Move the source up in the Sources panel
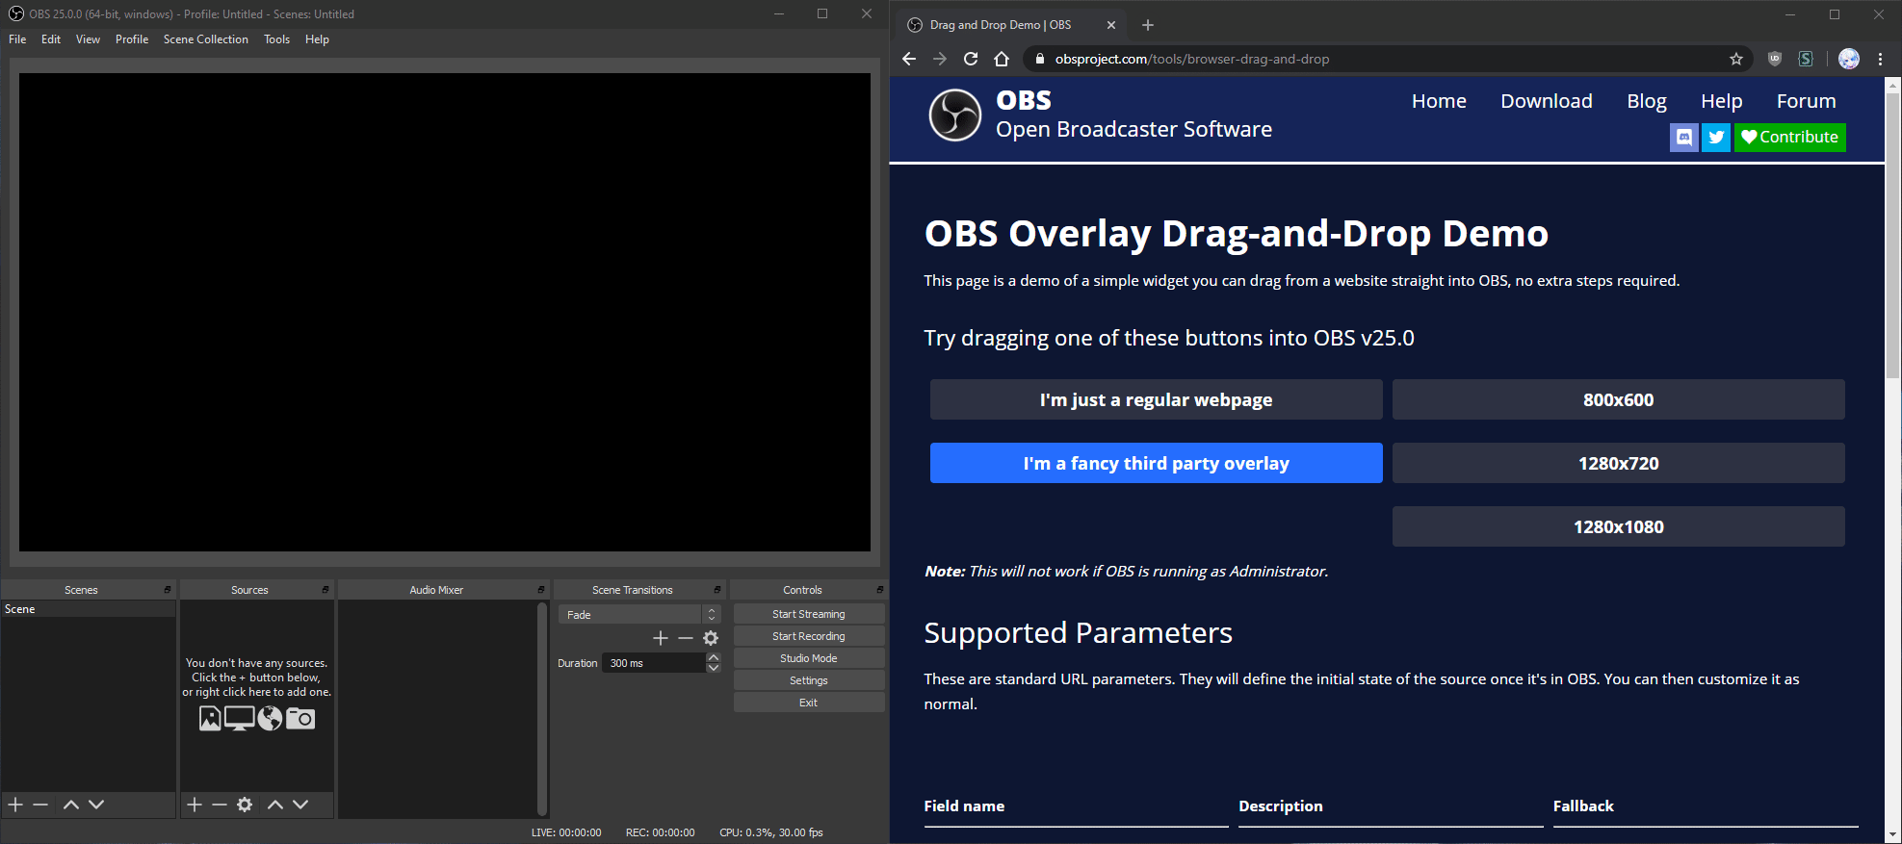 (275, 805)
